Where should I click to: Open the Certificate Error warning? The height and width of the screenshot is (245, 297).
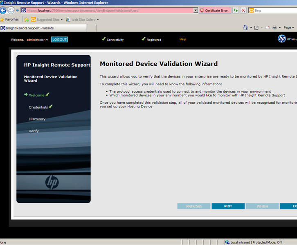215,11
